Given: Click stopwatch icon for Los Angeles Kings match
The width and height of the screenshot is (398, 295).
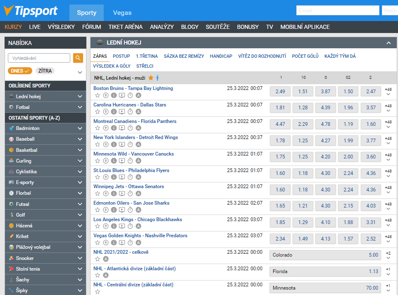Looking at the screenshot, I should [130, 226].
